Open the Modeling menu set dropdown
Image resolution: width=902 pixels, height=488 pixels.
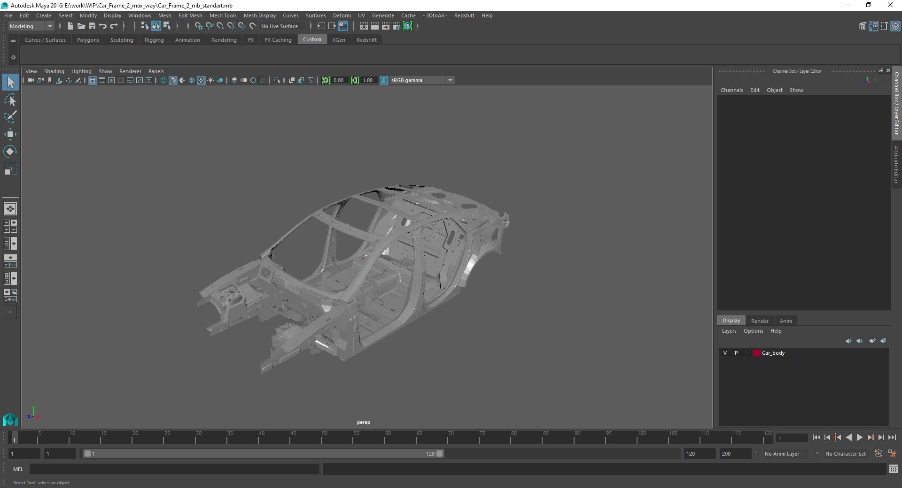[31, 26]
